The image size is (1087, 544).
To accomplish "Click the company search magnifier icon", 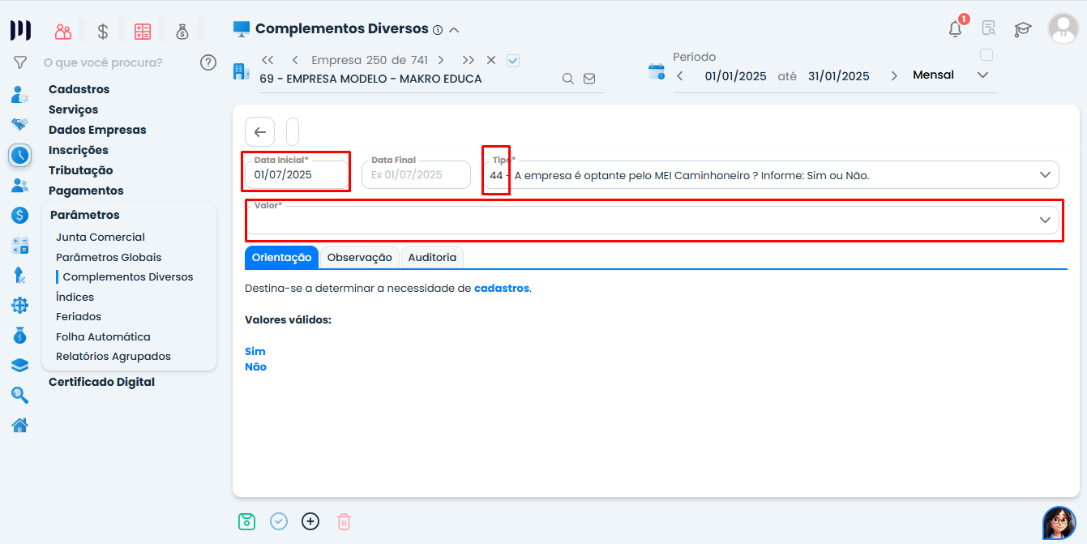I will click(x=568, y=79).
